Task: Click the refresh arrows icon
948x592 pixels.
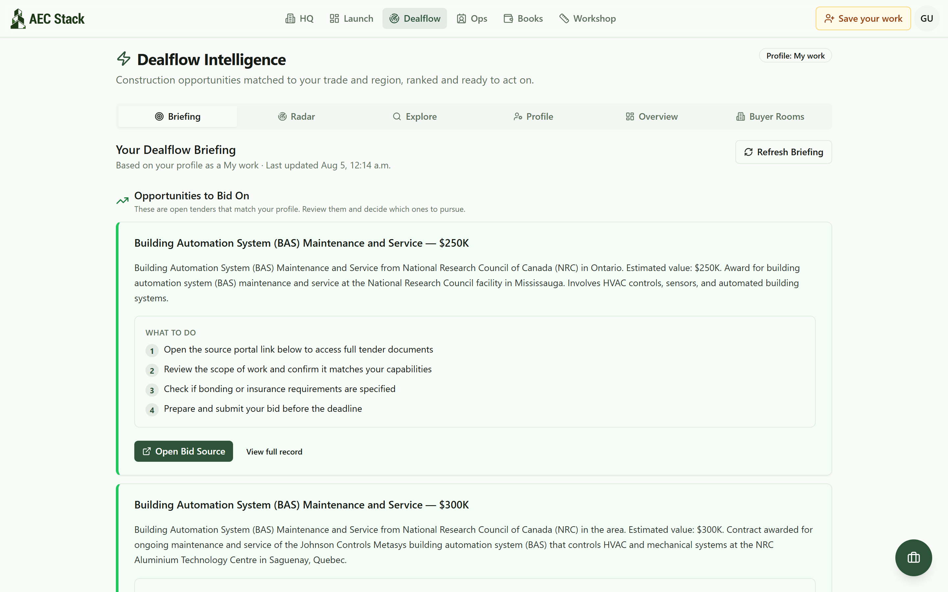Action: point(748,152)
